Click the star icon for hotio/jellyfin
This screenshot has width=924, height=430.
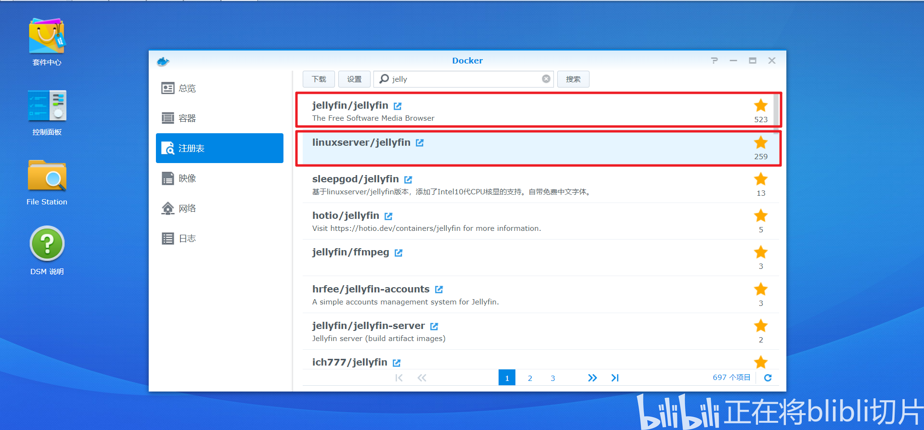coord(761,215)
